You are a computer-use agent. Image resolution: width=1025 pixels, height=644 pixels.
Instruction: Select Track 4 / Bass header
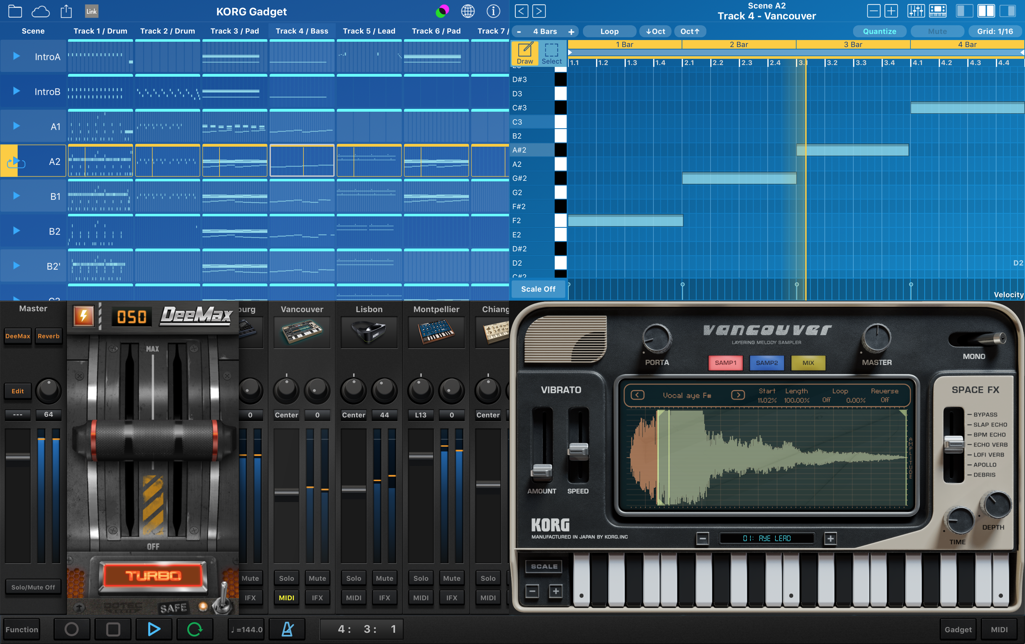pyautogui.click(x=302, y=31)
